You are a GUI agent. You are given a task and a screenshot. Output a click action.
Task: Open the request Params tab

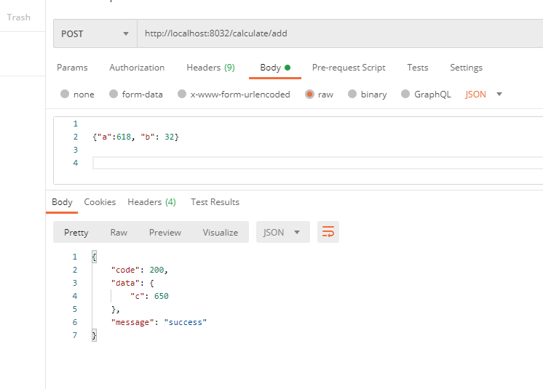(72, 68)
